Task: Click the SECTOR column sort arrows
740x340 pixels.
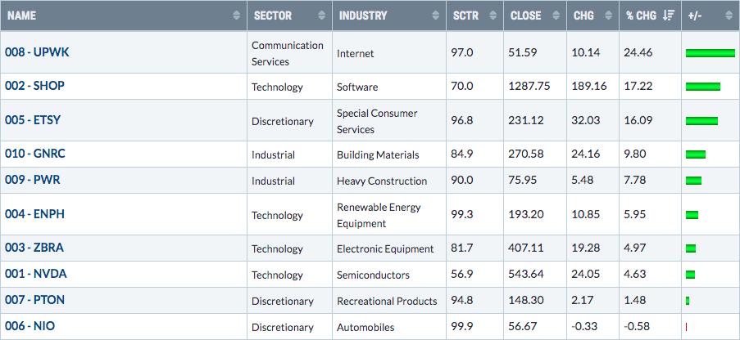Action: coord(320,16)
